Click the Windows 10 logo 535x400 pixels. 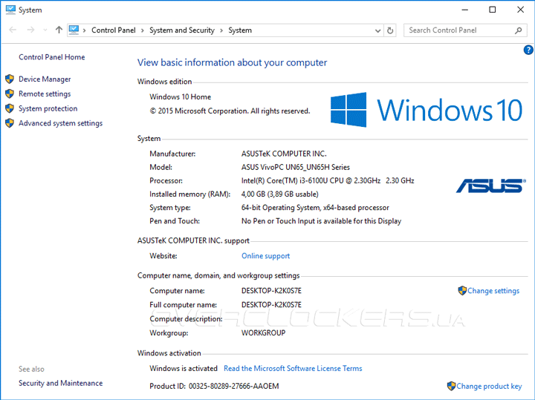point(427,110)
